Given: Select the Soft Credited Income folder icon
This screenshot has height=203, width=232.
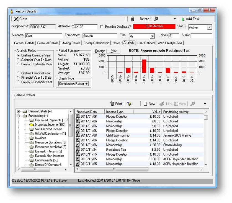Looking at the screenshot, I should pyautogui.click(x=31, y=129).
